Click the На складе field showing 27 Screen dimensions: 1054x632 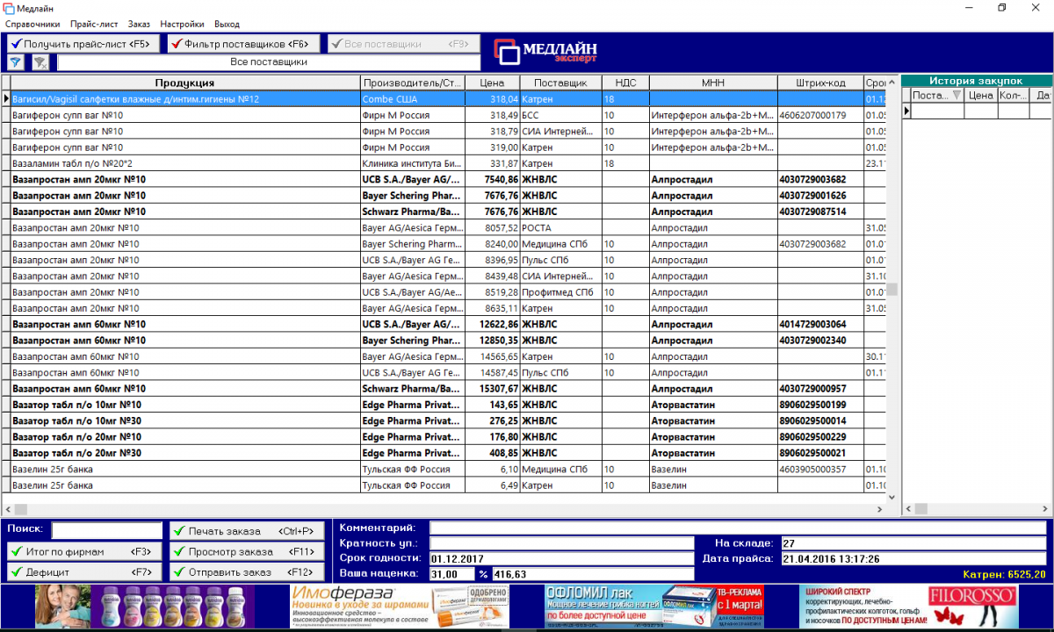913,543
